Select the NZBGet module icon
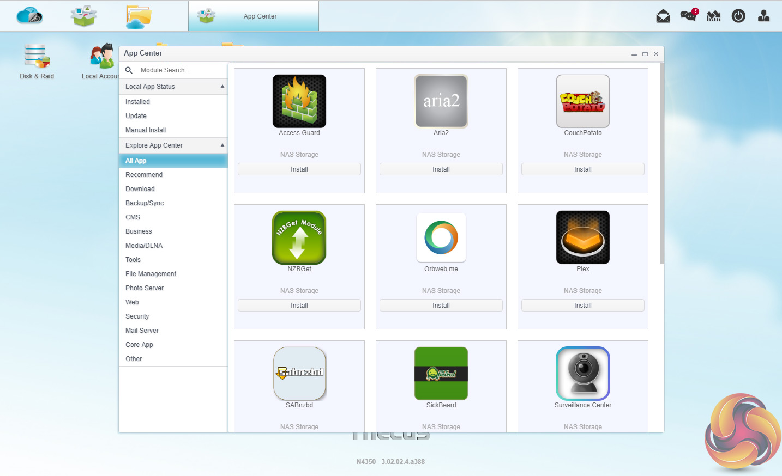 pyautogui.click(x=299, y=237)
